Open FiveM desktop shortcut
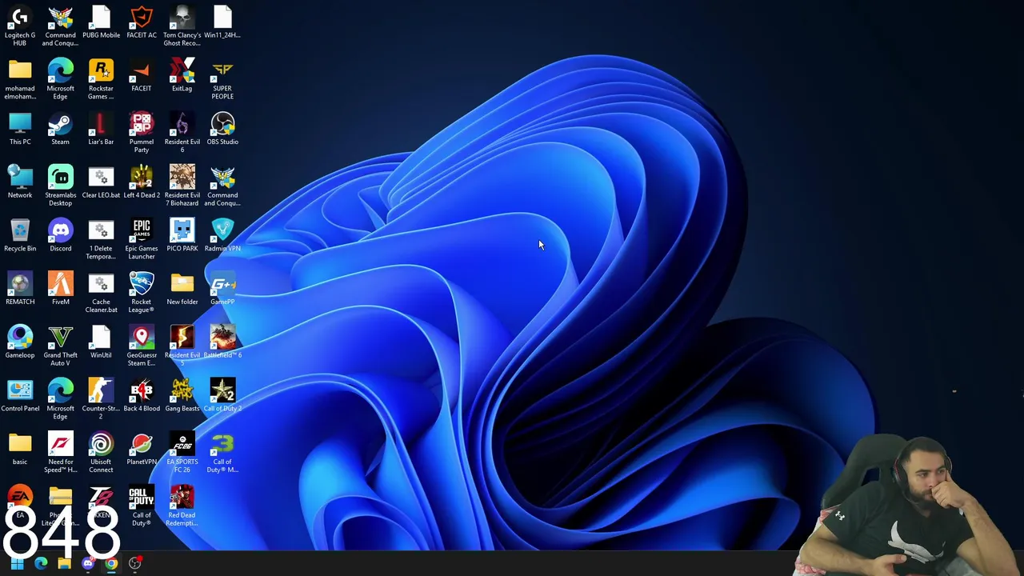 [60, 289]
